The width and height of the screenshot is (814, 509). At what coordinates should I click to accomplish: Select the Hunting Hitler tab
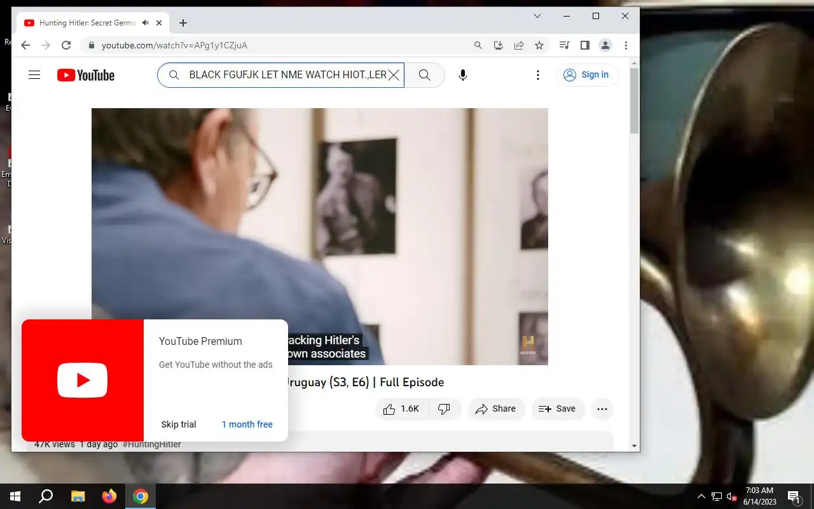(93, 23)
